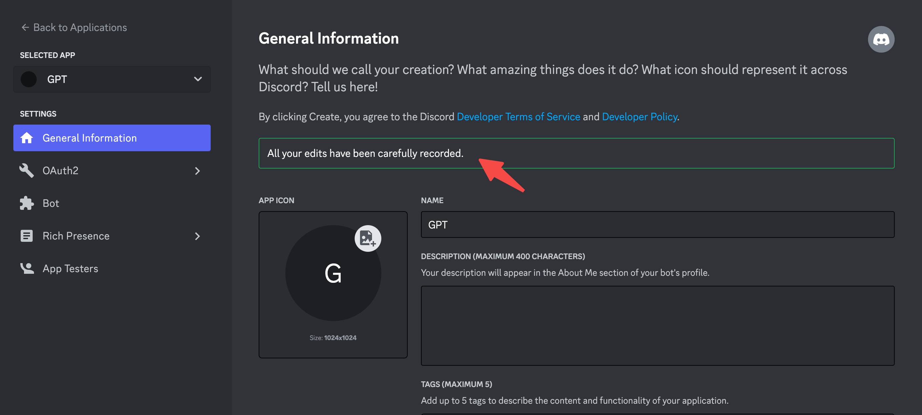Click the Discord logo avatar button
This screenshot has width=922, height=415.
[x=881, y=39]
